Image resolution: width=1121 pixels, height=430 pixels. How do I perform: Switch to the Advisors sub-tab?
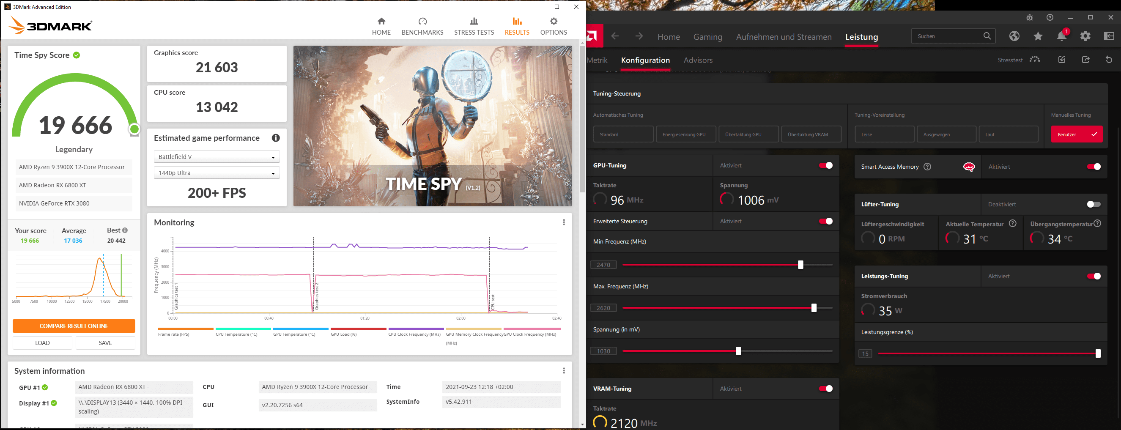click(698, 60)
